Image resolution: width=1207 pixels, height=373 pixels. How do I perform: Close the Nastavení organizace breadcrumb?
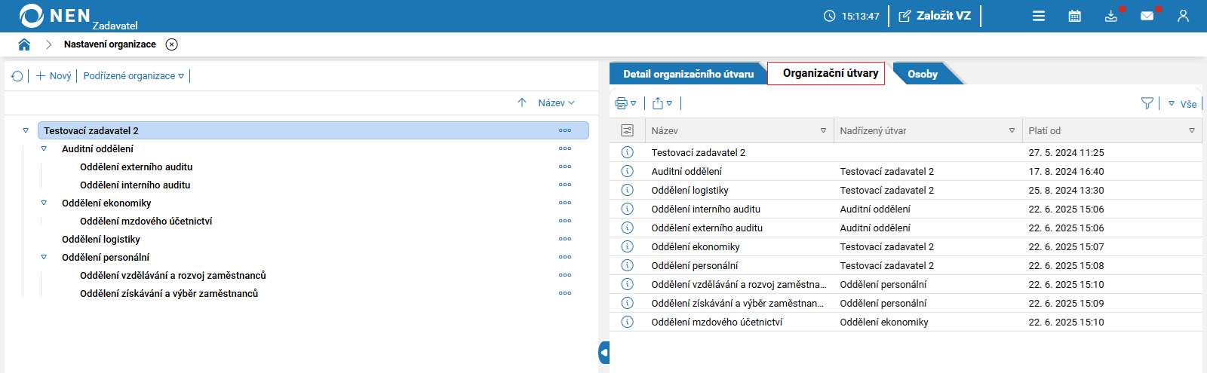click(x=172, y=44)
